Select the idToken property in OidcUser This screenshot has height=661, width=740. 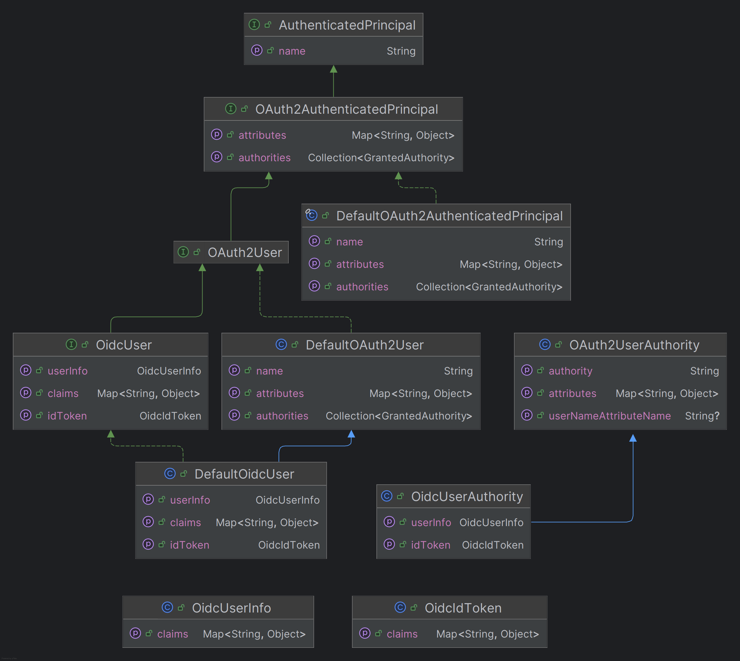(x=67, y=416)
